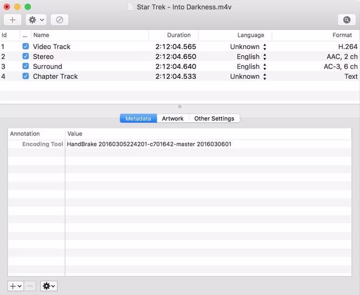Viewport: 360px width, 295px height.
Task: Close the window with the red button
Action: 7,7
